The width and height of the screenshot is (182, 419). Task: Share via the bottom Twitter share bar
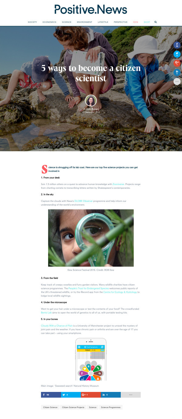71,395
